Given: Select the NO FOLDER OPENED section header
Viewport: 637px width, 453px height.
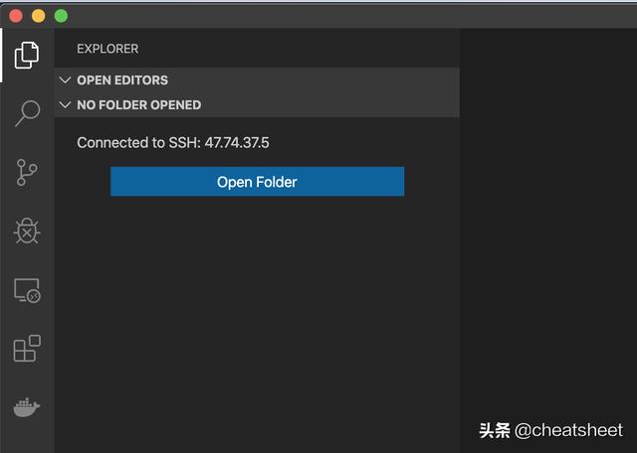Looking at the screenshot, I should 257,104.
